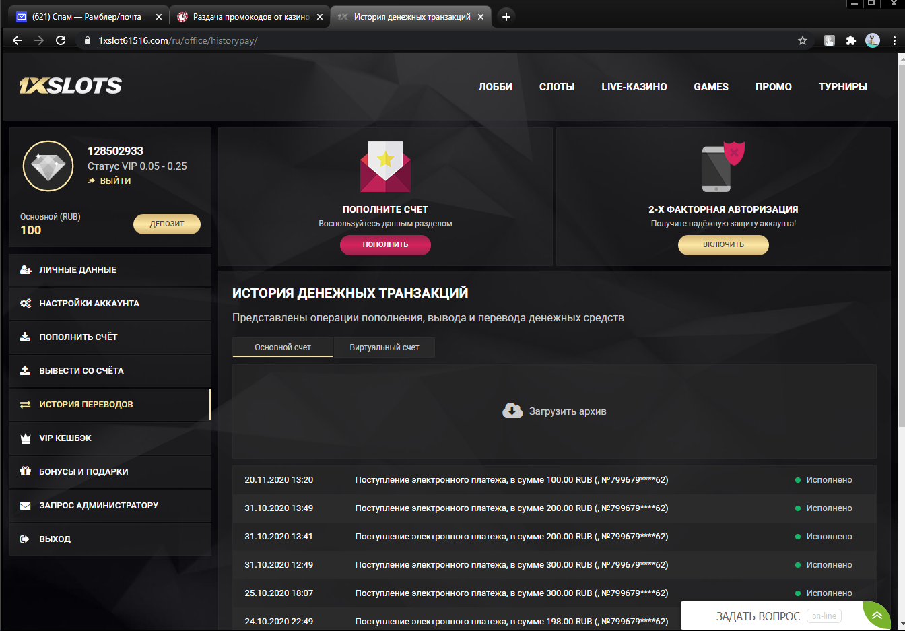Image resolution: width=905 pixels, height=631 pixels.
Task: Click the phone shield 2FA illustration
Action: click(723, 166)
